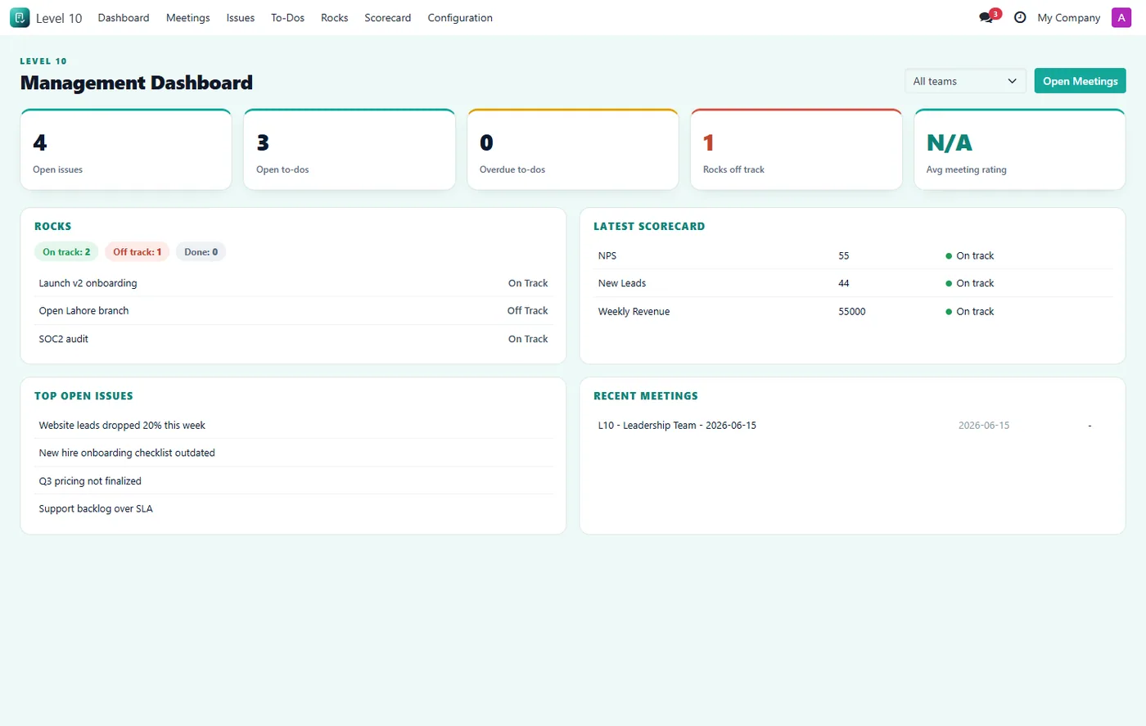Open the Rocks menu
1146x726 pixels.
334,17
